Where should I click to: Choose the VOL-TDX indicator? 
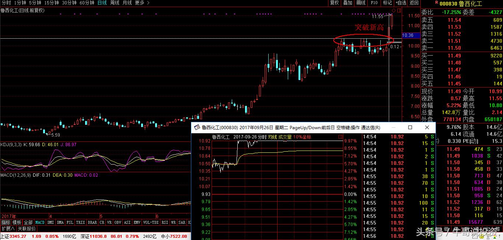point(151,222)
